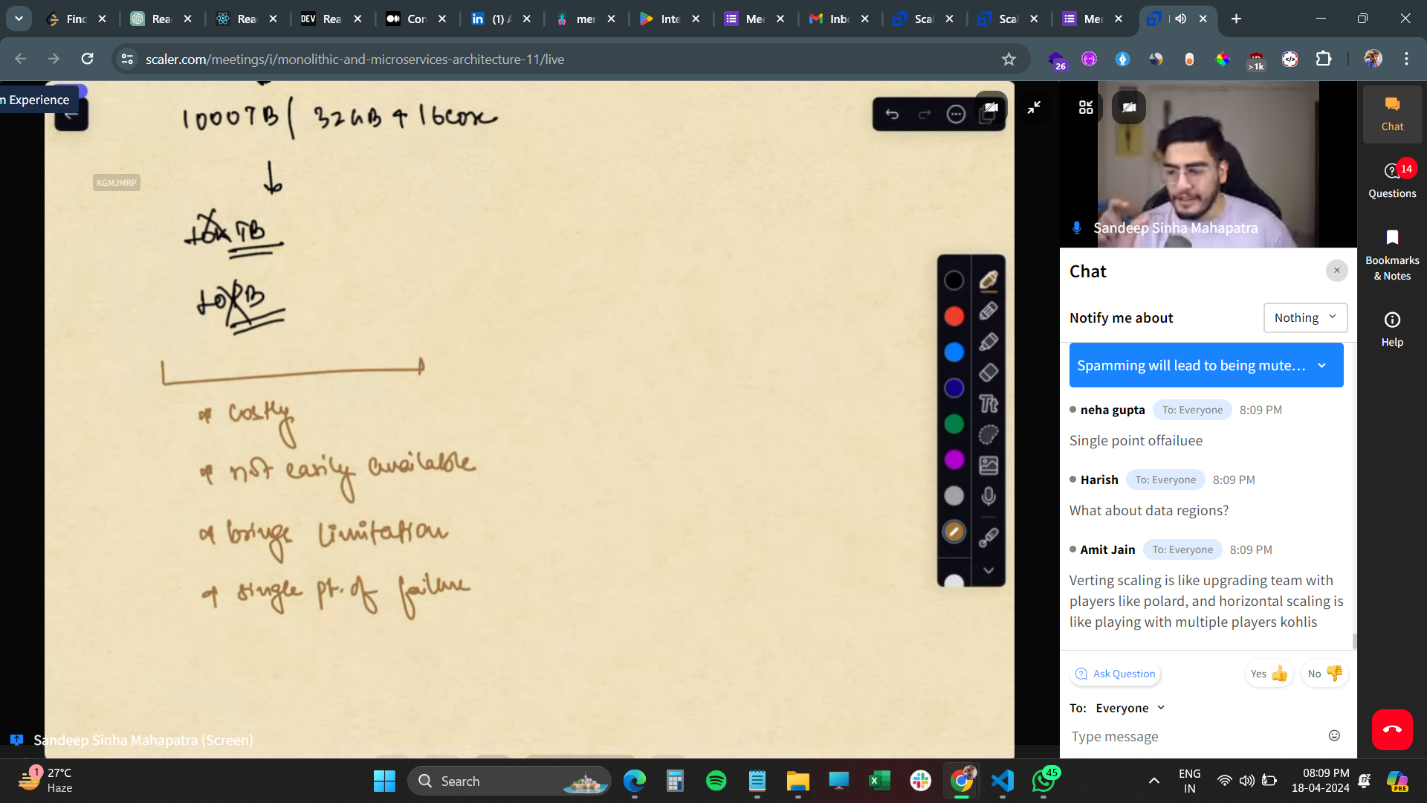Click the whiteboard undo arrow

point(892,114)
